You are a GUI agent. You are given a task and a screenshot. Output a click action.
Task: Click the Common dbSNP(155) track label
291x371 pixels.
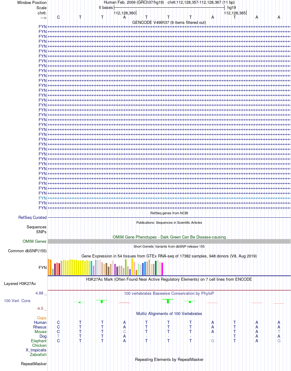click(27, 251)
